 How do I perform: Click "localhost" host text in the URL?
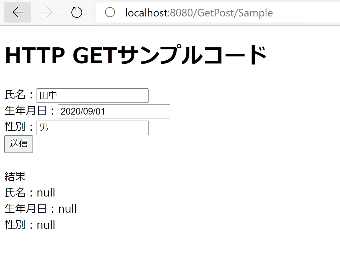146,13
